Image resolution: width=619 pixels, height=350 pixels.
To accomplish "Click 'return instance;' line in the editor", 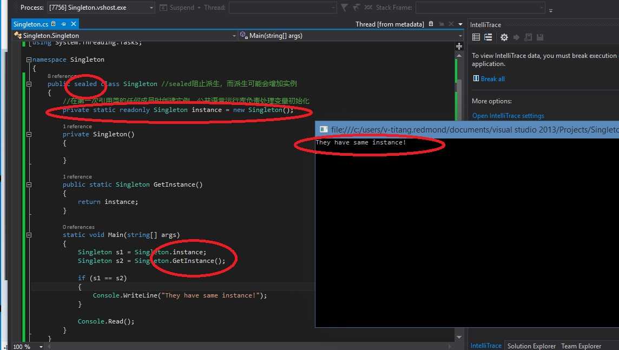I will (x=108, y=202).
